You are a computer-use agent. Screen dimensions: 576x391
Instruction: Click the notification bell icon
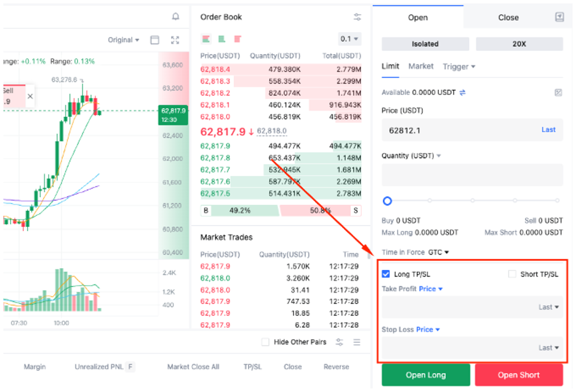(175, 17)
